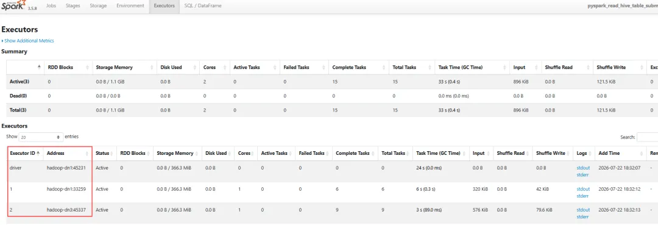Sort executors table by Logs
Screen dimensions: 658x225
click(584, 153)
